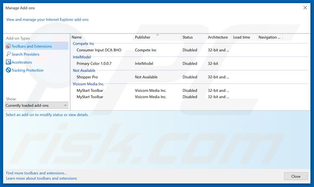This screenshot has width=314, height=187.
Task: Close the Manage Add-ons window with X
Action: click(305, 8)
